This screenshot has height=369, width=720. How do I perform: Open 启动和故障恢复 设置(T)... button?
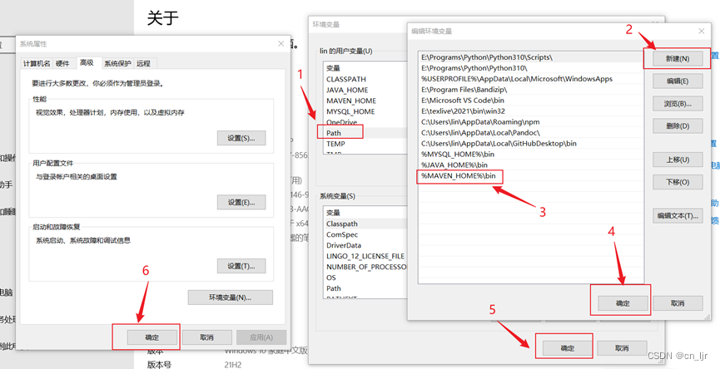pos(241,266)
